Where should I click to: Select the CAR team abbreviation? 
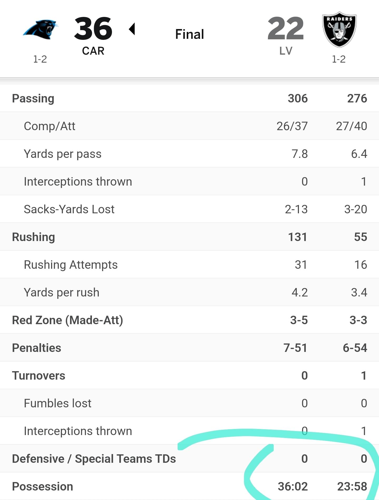click(x=93, y=51)
